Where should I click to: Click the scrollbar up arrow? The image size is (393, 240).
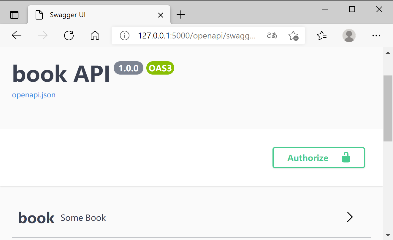(388, 53)
